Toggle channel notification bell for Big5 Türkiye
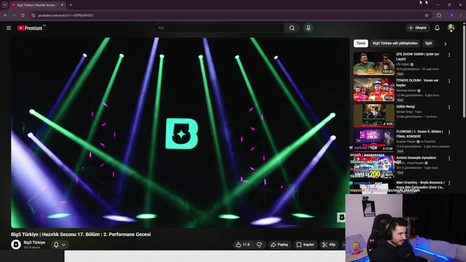The height and width of the screenshot is (262, 466). pos(56,245)
